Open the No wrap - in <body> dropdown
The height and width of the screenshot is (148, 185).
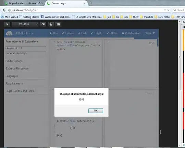[26, 53]
